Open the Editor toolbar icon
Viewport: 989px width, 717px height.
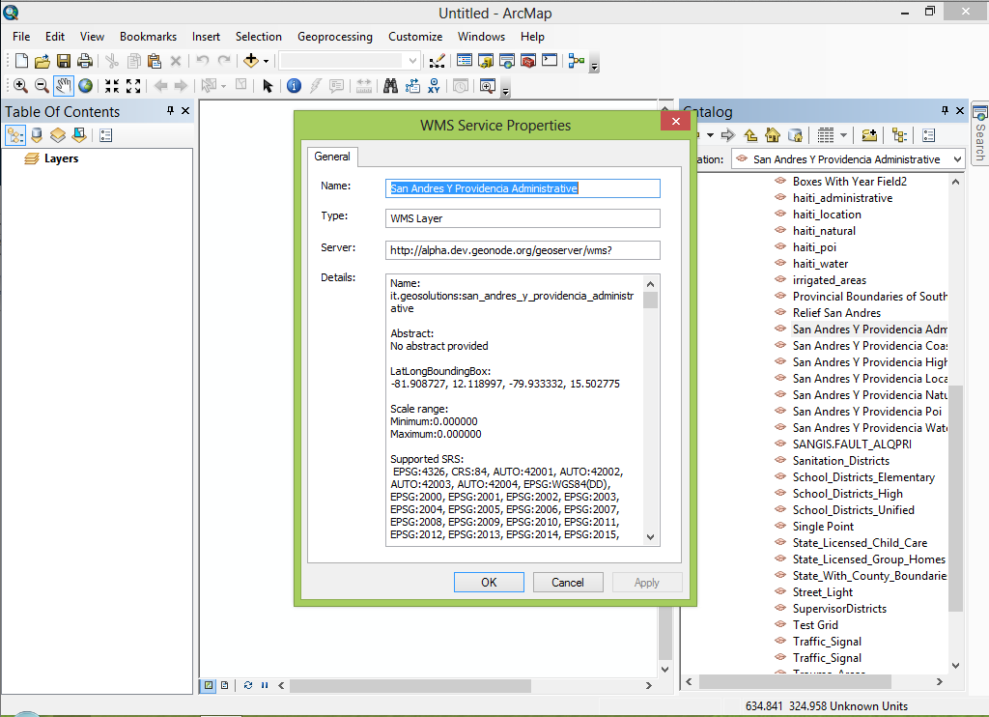(438, 61)
